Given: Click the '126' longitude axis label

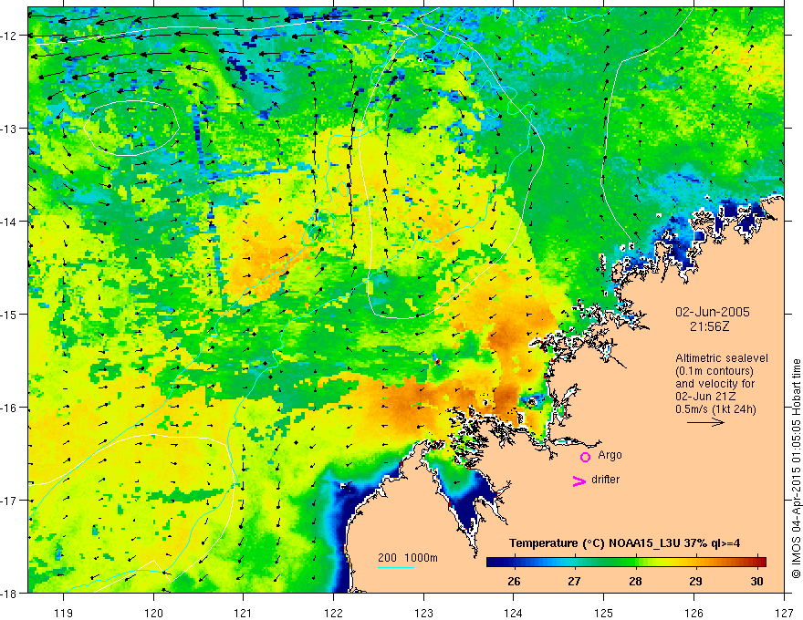Looking at the screenshot, I should pyautogui.click(x=693, y=613).
